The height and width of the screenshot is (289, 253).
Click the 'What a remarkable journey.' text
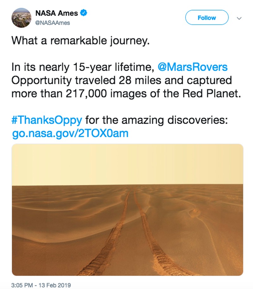(80, 41)
